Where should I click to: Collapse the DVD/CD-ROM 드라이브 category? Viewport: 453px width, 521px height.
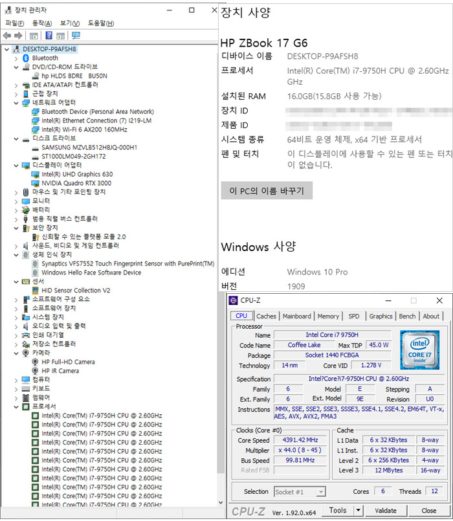pyautogui.click(x=16, y=67)
